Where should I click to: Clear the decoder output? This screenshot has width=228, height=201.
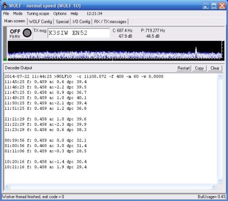pyautogui.click(x=215, y=68)
